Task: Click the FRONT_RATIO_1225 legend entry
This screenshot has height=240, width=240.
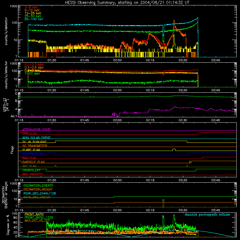Action: coord(39,217)
